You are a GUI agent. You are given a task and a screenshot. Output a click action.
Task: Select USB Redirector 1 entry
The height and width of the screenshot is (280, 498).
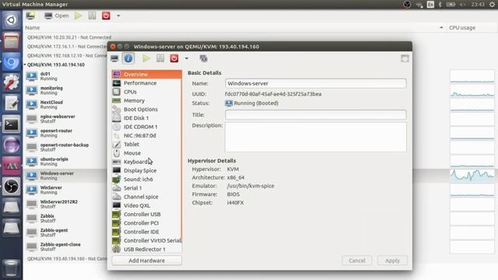[x=147, y=249]
